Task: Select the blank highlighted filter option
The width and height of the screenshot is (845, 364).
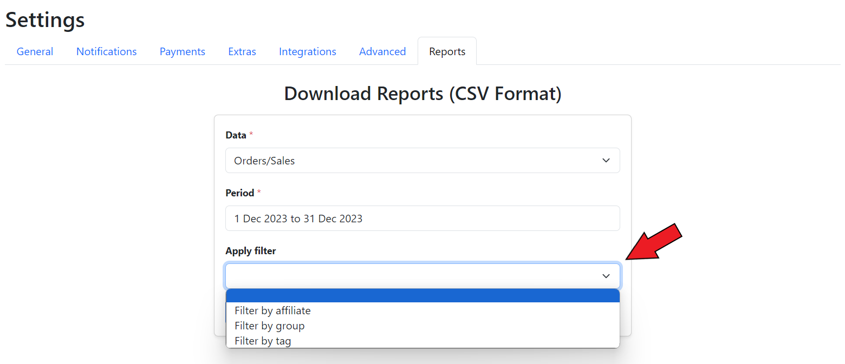Action: click(422, 296)
